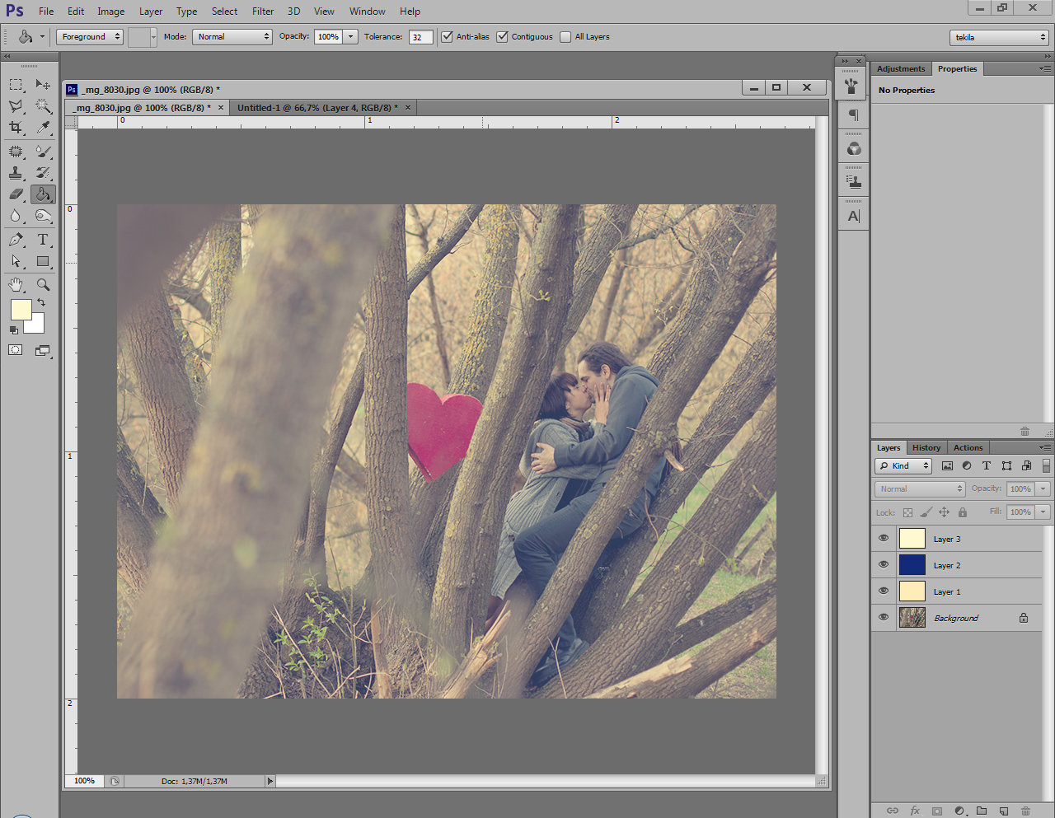
Task: Open the paint bucket tool preset picker
Action: coord(42,36)
